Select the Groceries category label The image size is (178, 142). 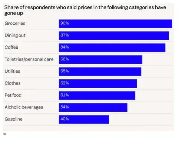(15, 23)
